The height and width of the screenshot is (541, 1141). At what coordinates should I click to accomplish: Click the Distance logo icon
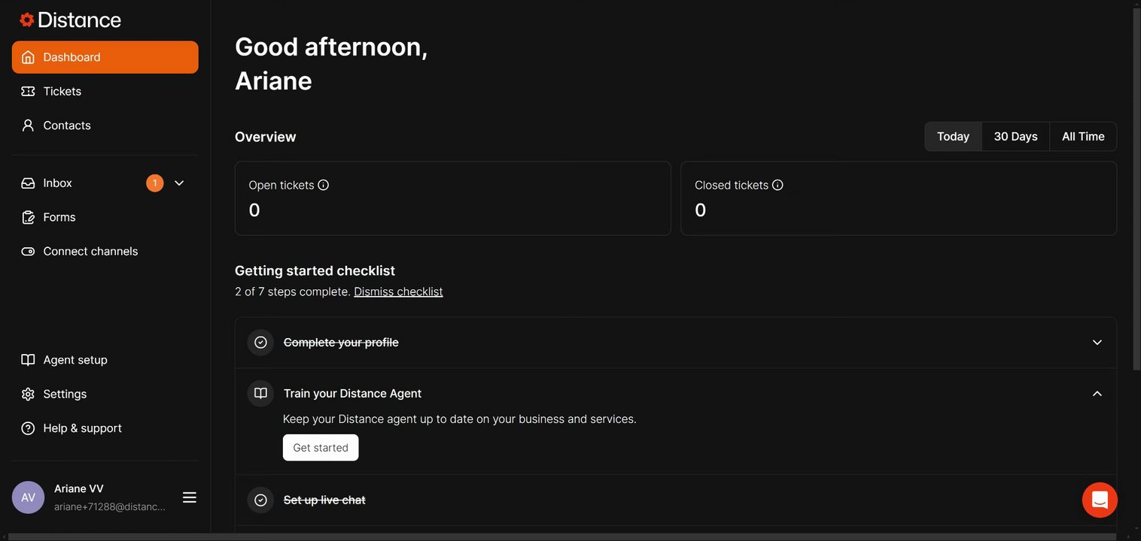[27, 20]
